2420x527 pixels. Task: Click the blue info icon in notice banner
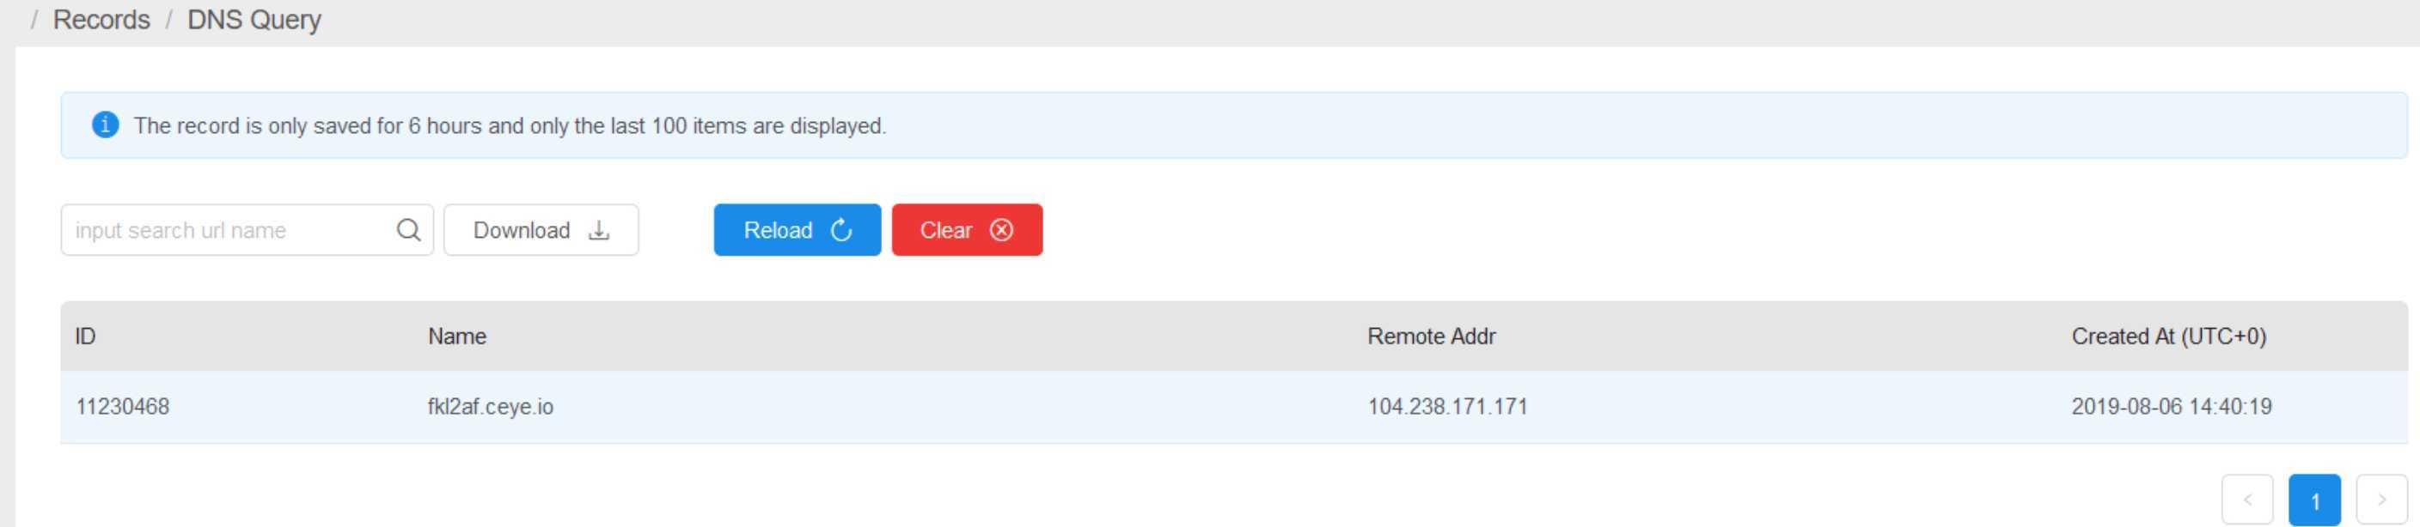point(105,124)
